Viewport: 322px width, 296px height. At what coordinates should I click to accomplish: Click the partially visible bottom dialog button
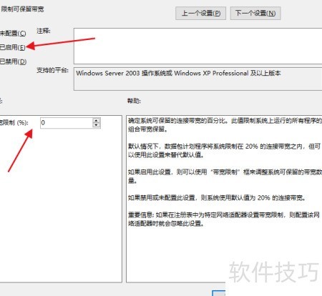tap(219, 293)
